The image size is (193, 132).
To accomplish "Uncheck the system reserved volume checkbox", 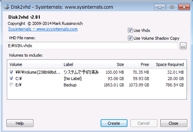I will 12,72.
